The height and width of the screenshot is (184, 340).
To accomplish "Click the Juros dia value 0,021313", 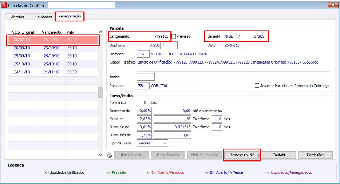I will pos(172,127).
